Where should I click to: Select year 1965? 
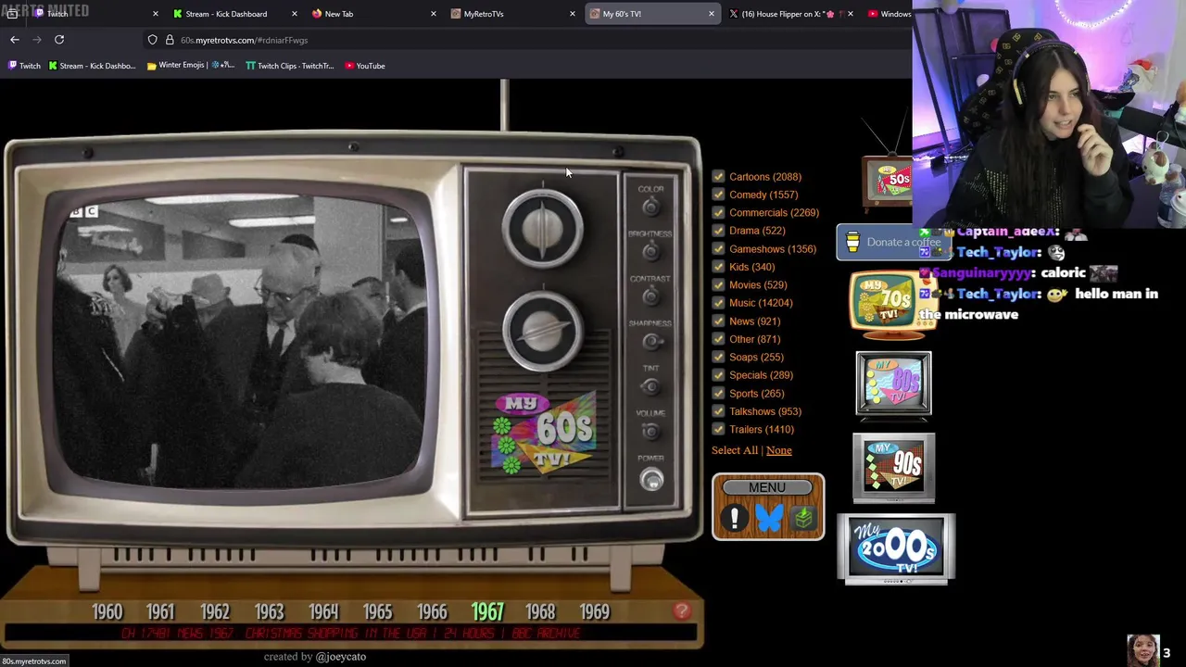point(377,612)
